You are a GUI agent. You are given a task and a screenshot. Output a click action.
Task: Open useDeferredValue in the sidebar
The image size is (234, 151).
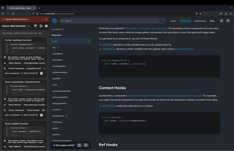tap(60, 72)
